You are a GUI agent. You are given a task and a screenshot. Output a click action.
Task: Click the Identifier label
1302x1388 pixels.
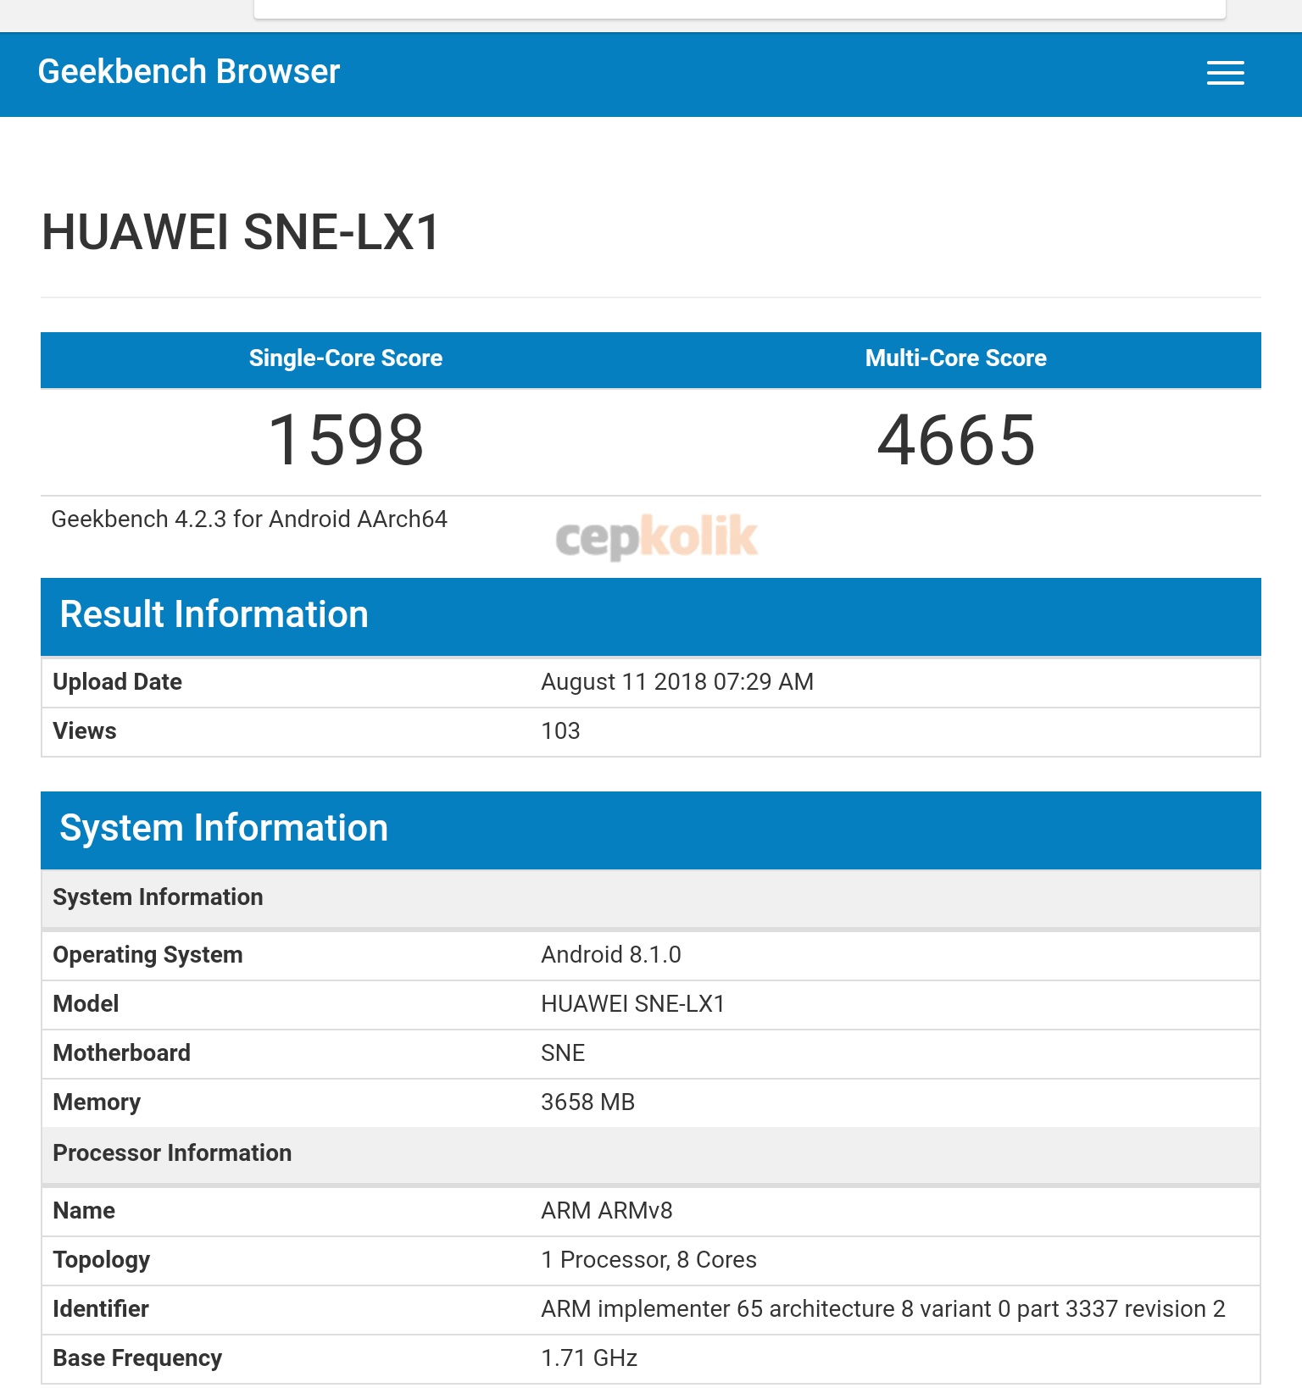(x=101, y=1309)
